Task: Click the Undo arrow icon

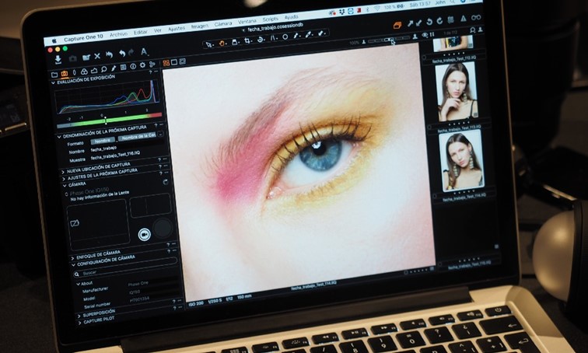Action: (x=122, y=54)
